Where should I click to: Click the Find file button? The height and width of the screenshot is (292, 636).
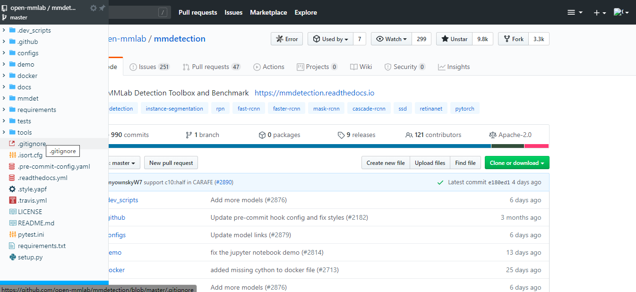tap(465, 163)
